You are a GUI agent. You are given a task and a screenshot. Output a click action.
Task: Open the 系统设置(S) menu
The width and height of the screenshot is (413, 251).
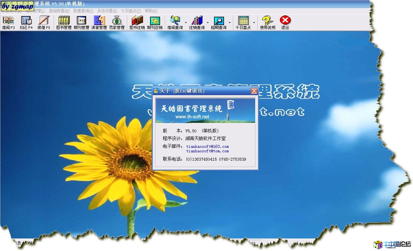[107, 11]
